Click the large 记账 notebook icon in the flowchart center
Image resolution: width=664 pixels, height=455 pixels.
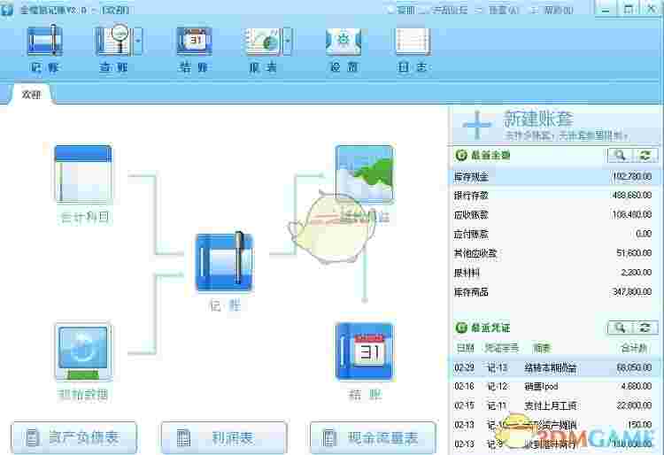coord(225,262)
